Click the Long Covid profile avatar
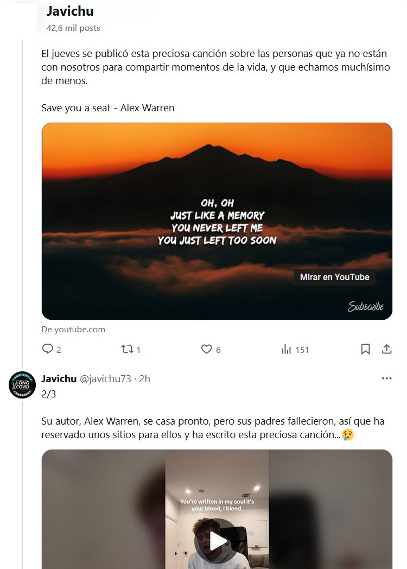 (22, 385)
